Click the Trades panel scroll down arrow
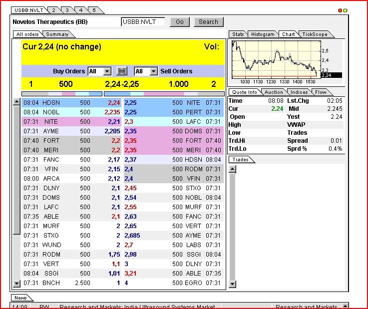368x309 pixels. click(232, 284)
